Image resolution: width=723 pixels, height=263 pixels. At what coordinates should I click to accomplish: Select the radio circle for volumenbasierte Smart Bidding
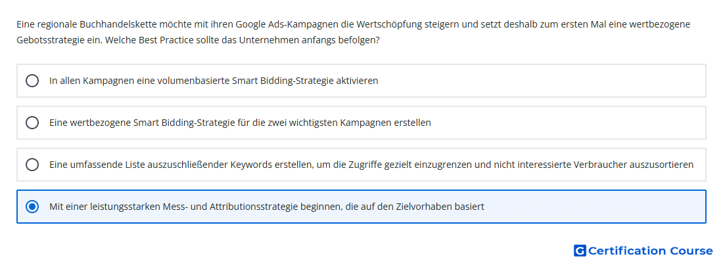tap(32, 81)
